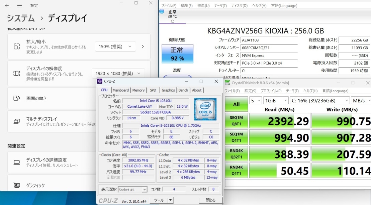Click the serial number field 608PC6M3QZF1

pyautogui.click(x=269, y=48)
